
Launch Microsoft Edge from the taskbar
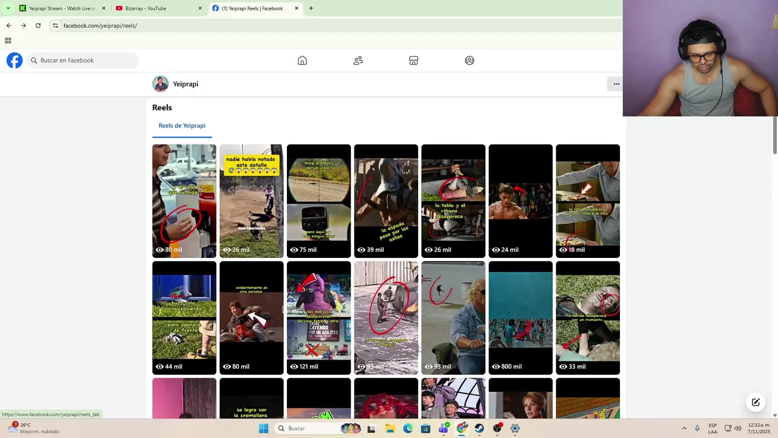coord(407,428)
